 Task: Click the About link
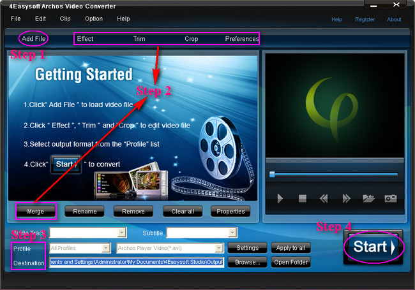coord(394,20)
